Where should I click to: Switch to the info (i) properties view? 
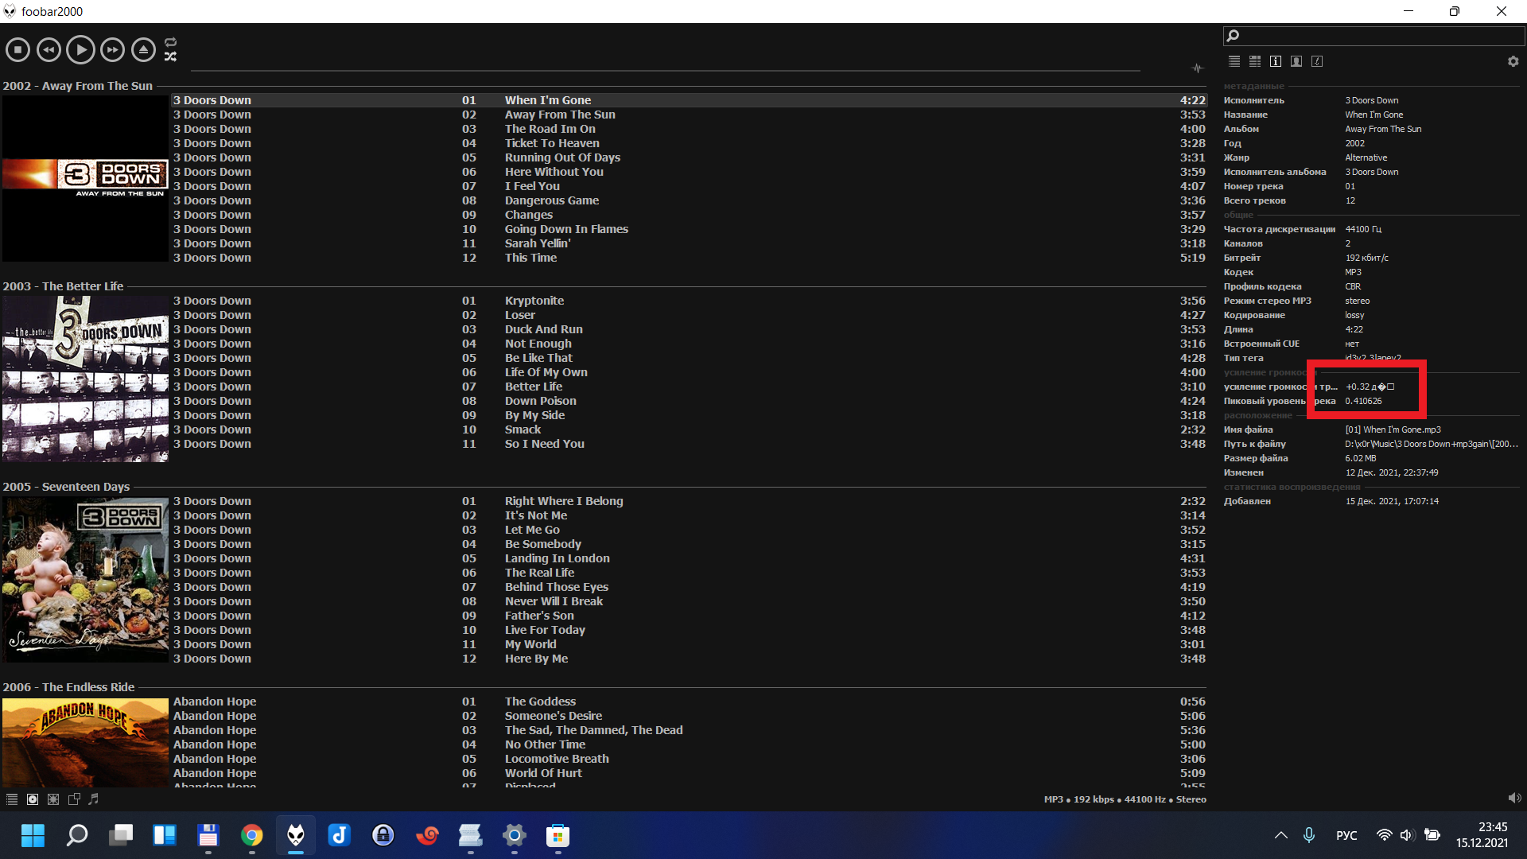click(1276, 61)
